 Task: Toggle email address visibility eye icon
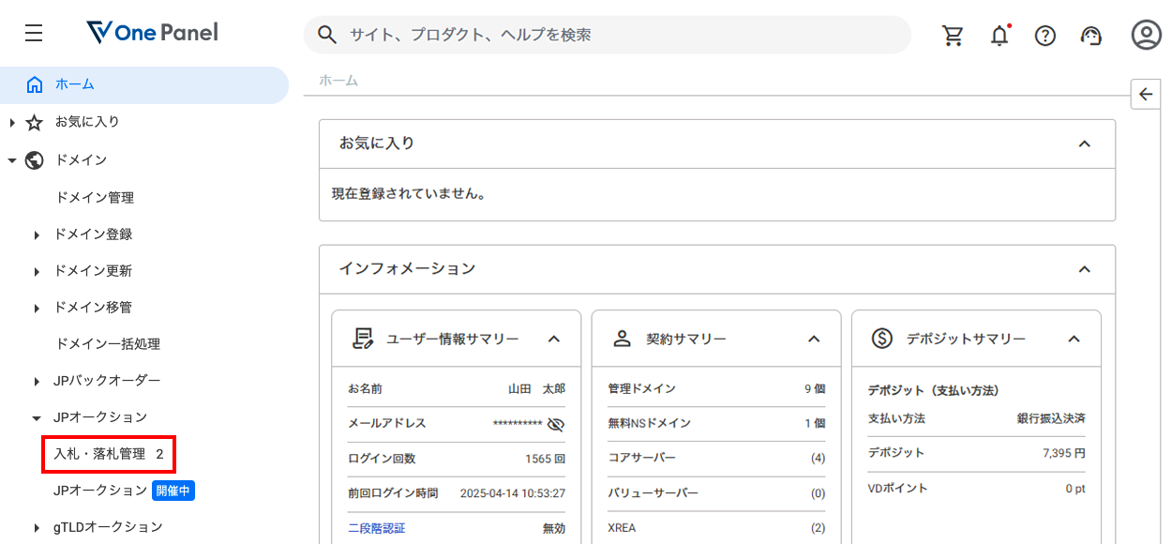(x=555, y=424)
